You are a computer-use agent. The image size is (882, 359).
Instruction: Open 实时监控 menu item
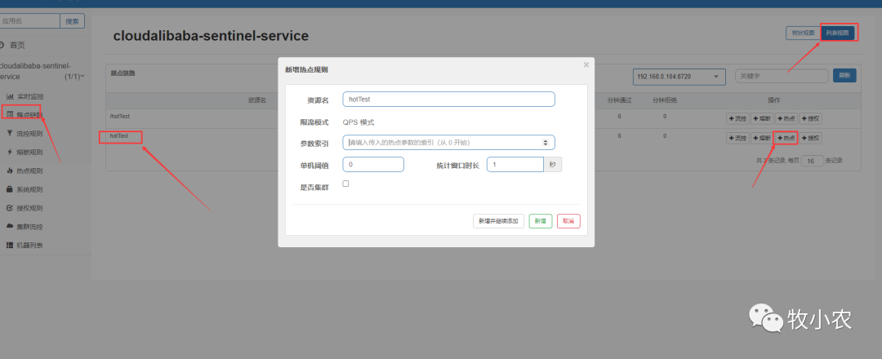click(x=30, y=96)
